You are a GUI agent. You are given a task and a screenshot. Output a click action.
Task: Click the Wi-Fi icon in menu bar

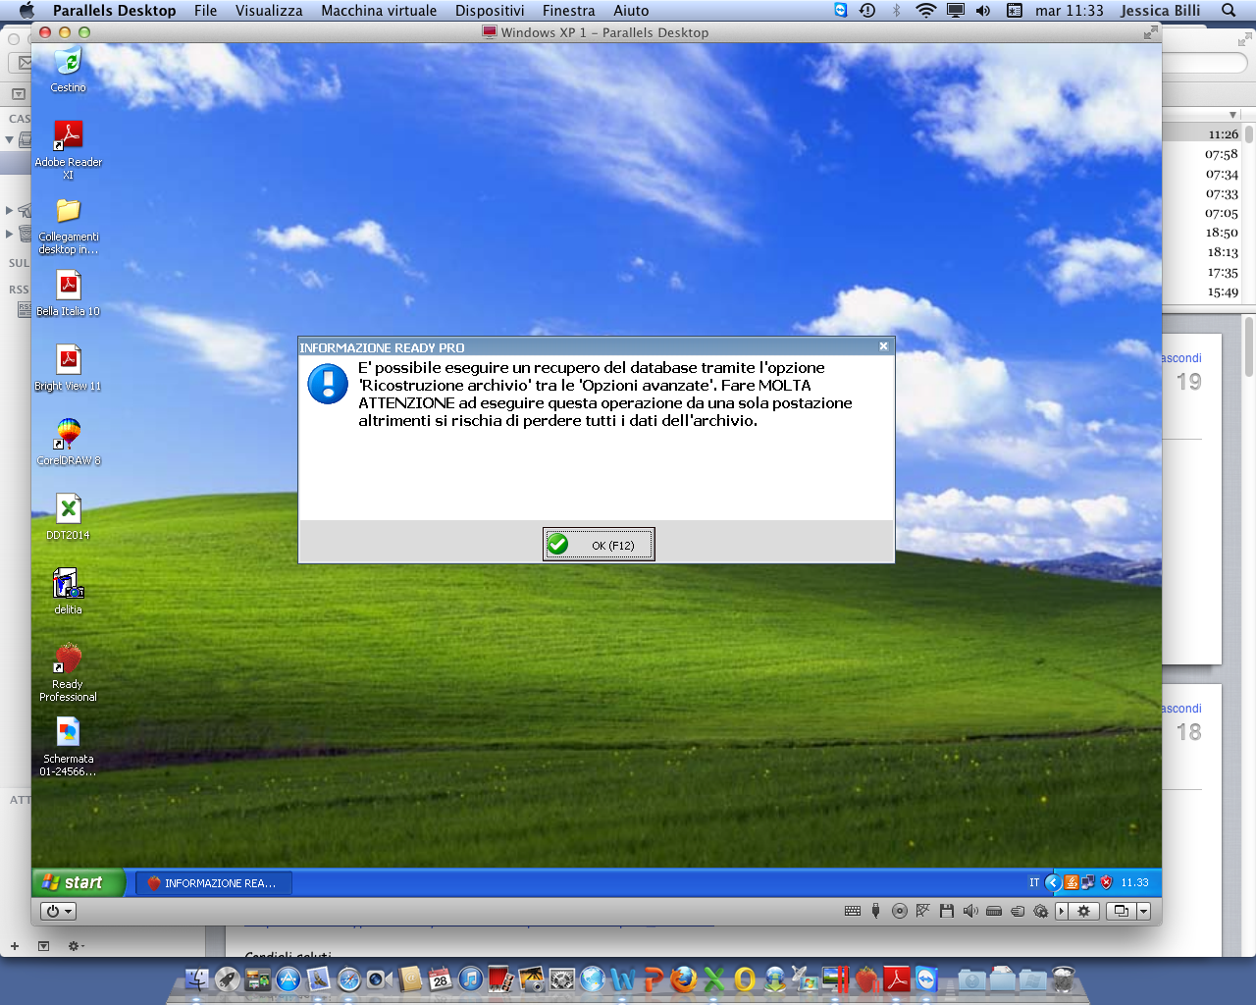click(x=925, y=11)
